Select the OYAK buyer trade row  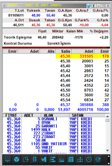54,123
